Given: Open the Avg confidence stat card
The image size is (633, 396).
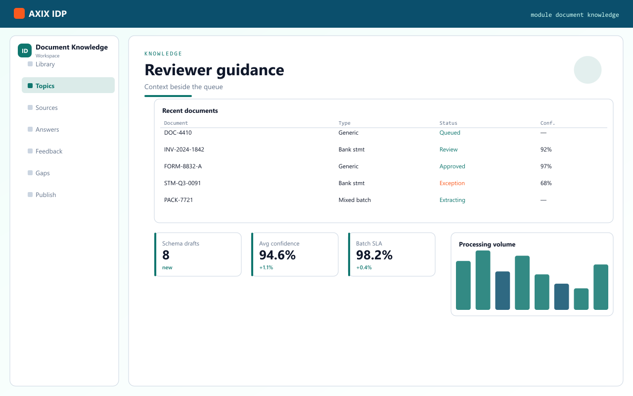Looking at the screenshot, I should pos(295,254).
